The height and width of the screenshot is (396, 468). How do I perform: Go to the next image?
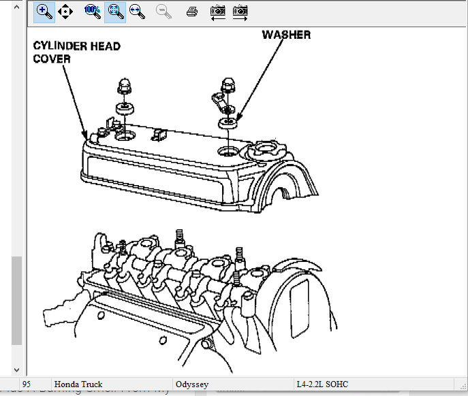click(x=240, y=13)
